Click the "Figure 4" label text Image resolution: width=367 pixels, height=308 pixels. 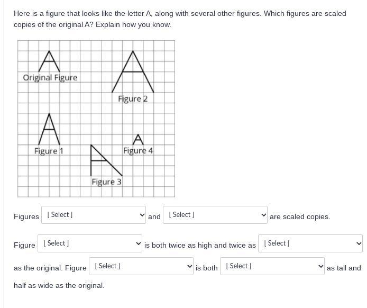coord(138,151)
